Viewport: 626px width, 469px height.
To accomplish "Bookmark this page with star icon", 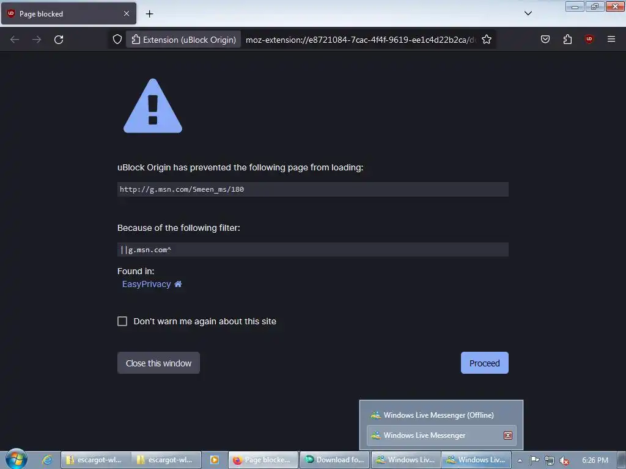I will pyautogui.click(x=486, y=40).
